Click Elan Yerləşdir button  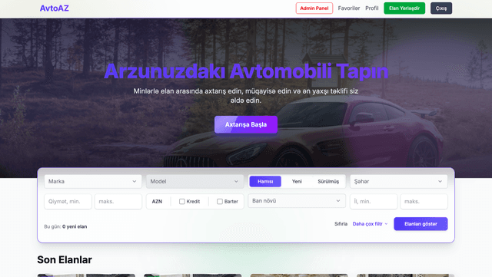pos(404,8)
